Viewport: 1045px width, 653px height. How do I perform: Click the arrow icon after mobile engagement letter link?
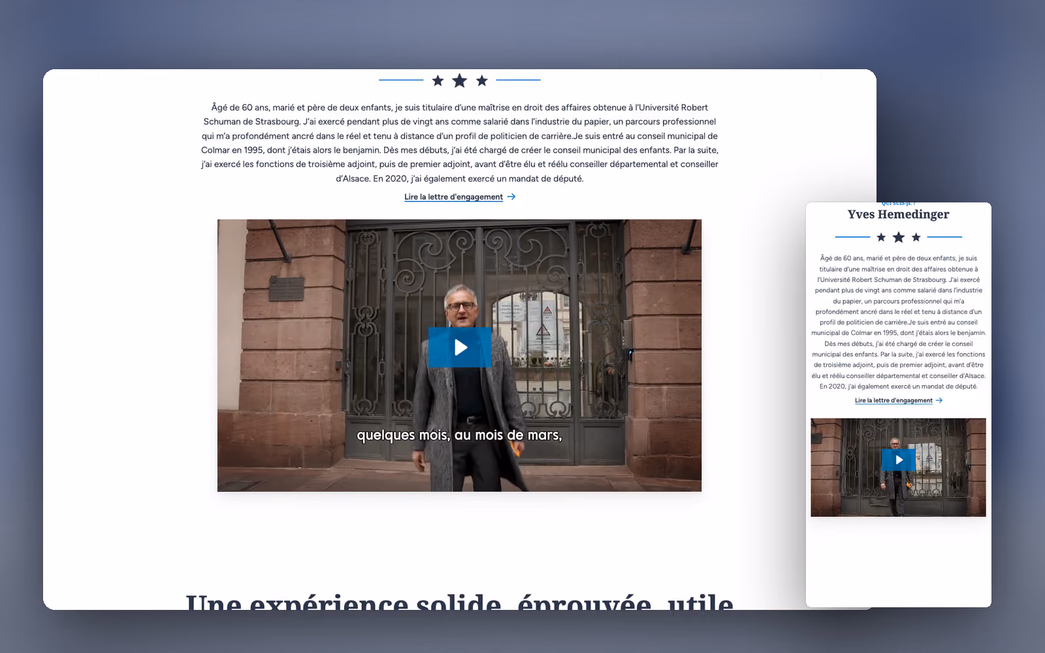coord(939,400)
